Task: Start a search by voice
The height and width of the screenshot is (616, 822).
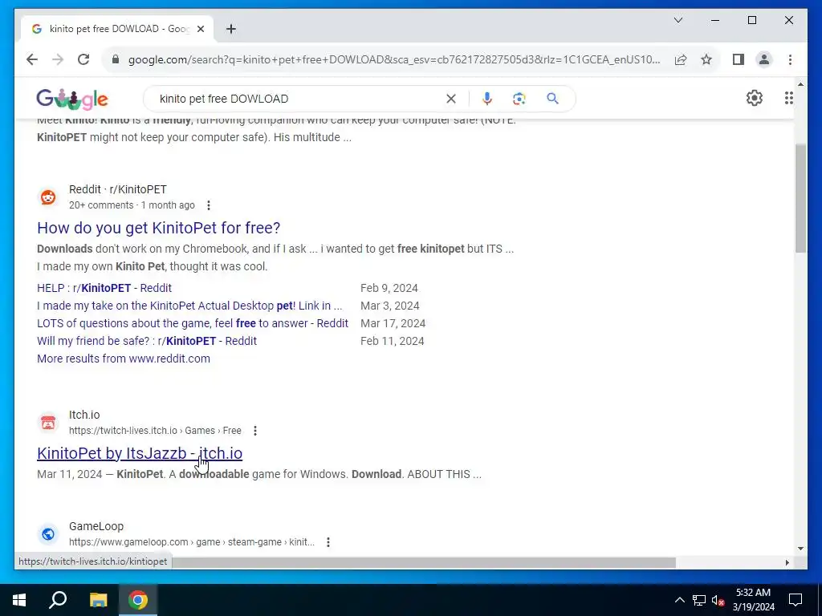Action: coord(487,99)
